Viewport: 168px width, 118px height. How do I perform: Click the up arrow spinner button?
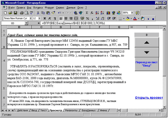(x=147, y=42)
